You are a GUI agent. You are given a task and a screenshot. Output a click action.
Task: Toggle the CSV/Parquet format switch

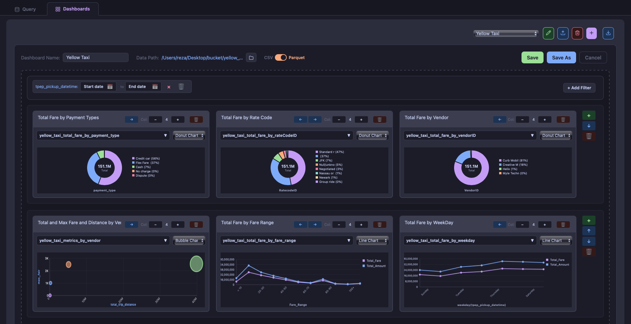pyautogui.click(x=281, y=57)
